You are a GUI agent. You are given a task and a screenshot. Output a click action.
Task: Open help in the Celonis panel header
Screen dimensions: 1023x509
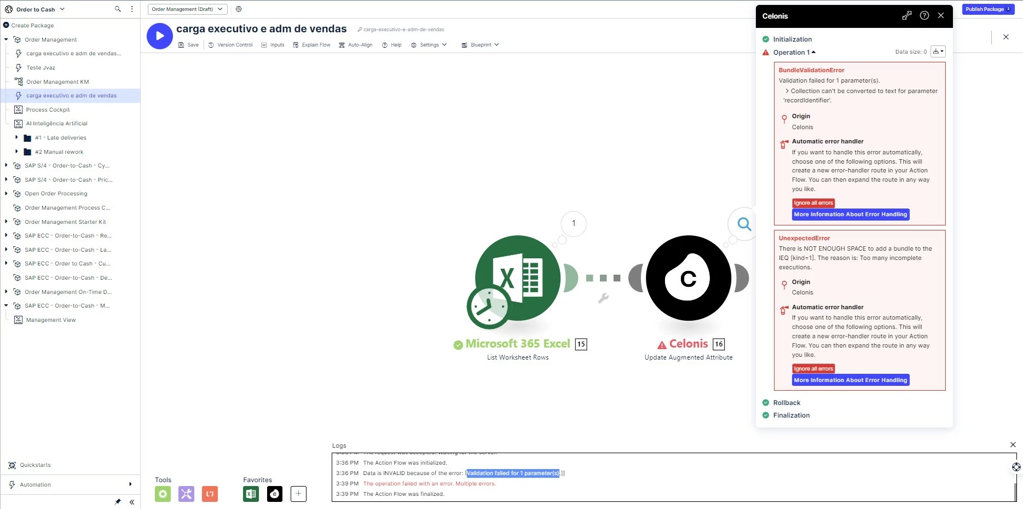pos(924,16)
